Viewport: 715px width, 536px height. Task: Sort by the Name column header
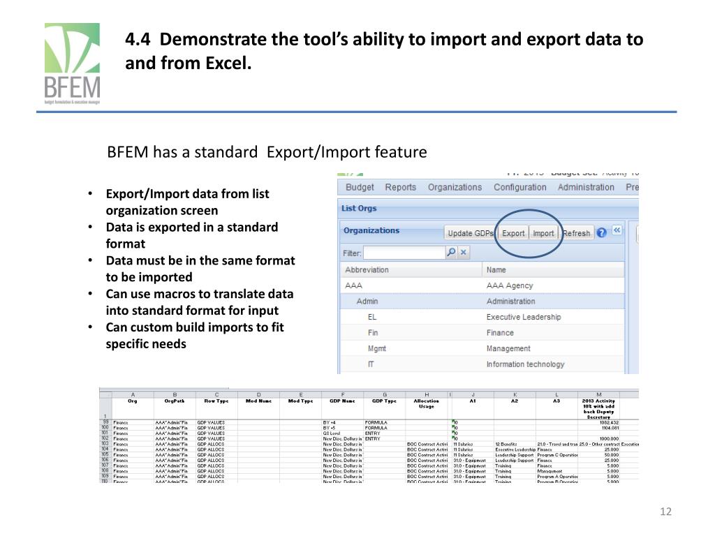point(553,270)
